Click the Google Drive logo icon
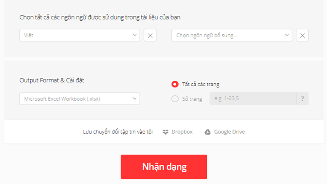Image resolution: width=327 pixels, height=184 pixels. pyautogui.click(x=208, y=132)
